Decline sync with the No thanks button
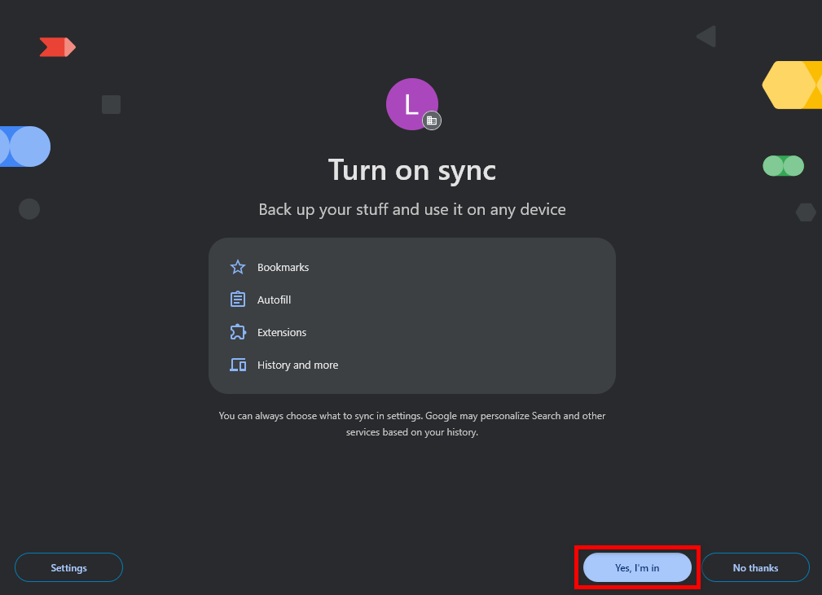 [x=755, y=567]
